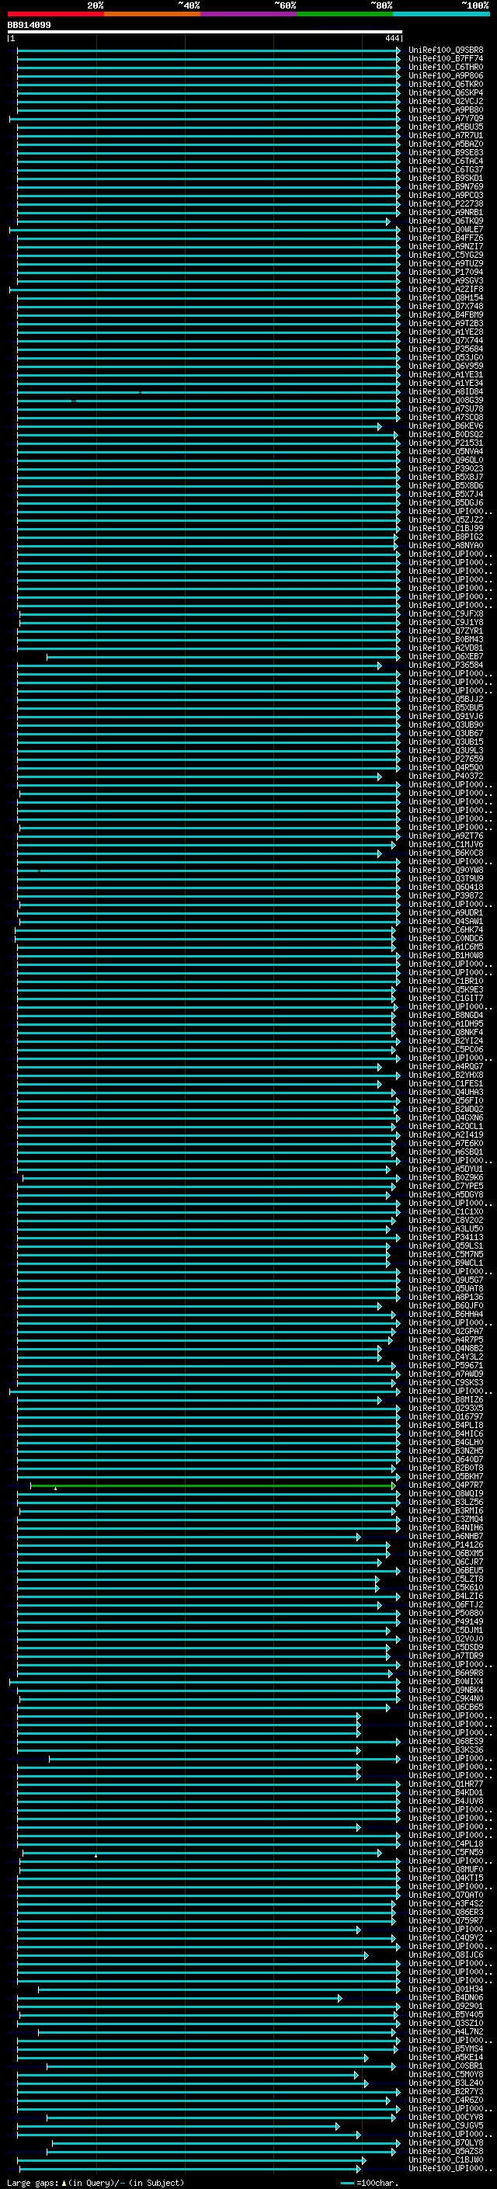Select the UniRef100_B5DGJ6 label
Screen dimensions: 497x2189
click(446, 503)
